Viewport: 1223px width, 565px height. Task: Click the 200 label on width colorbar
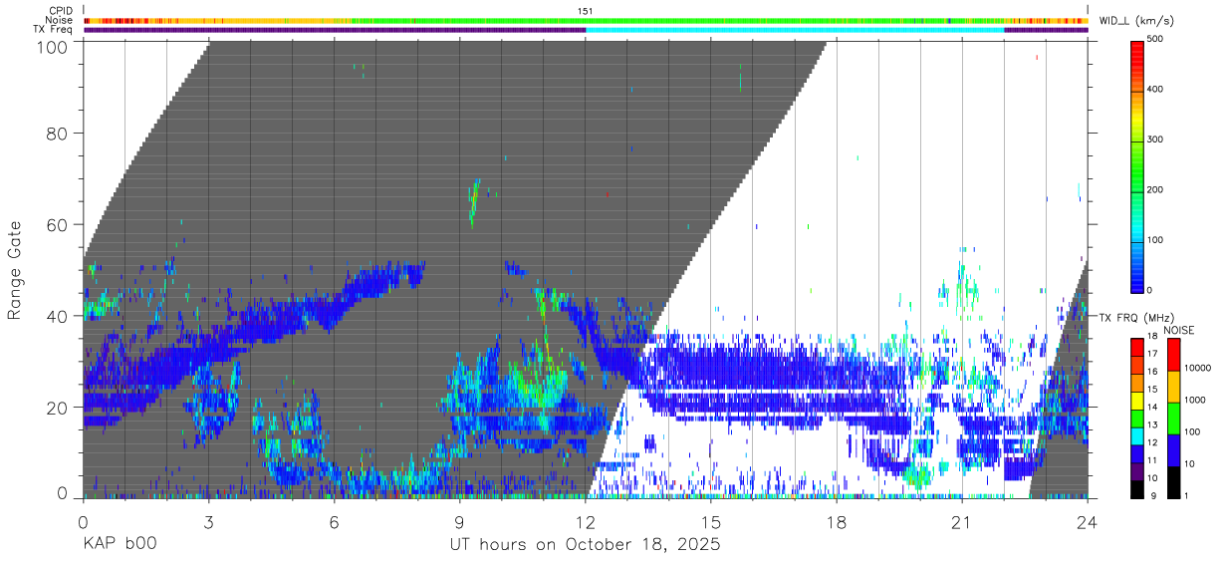click(1156, 189)
